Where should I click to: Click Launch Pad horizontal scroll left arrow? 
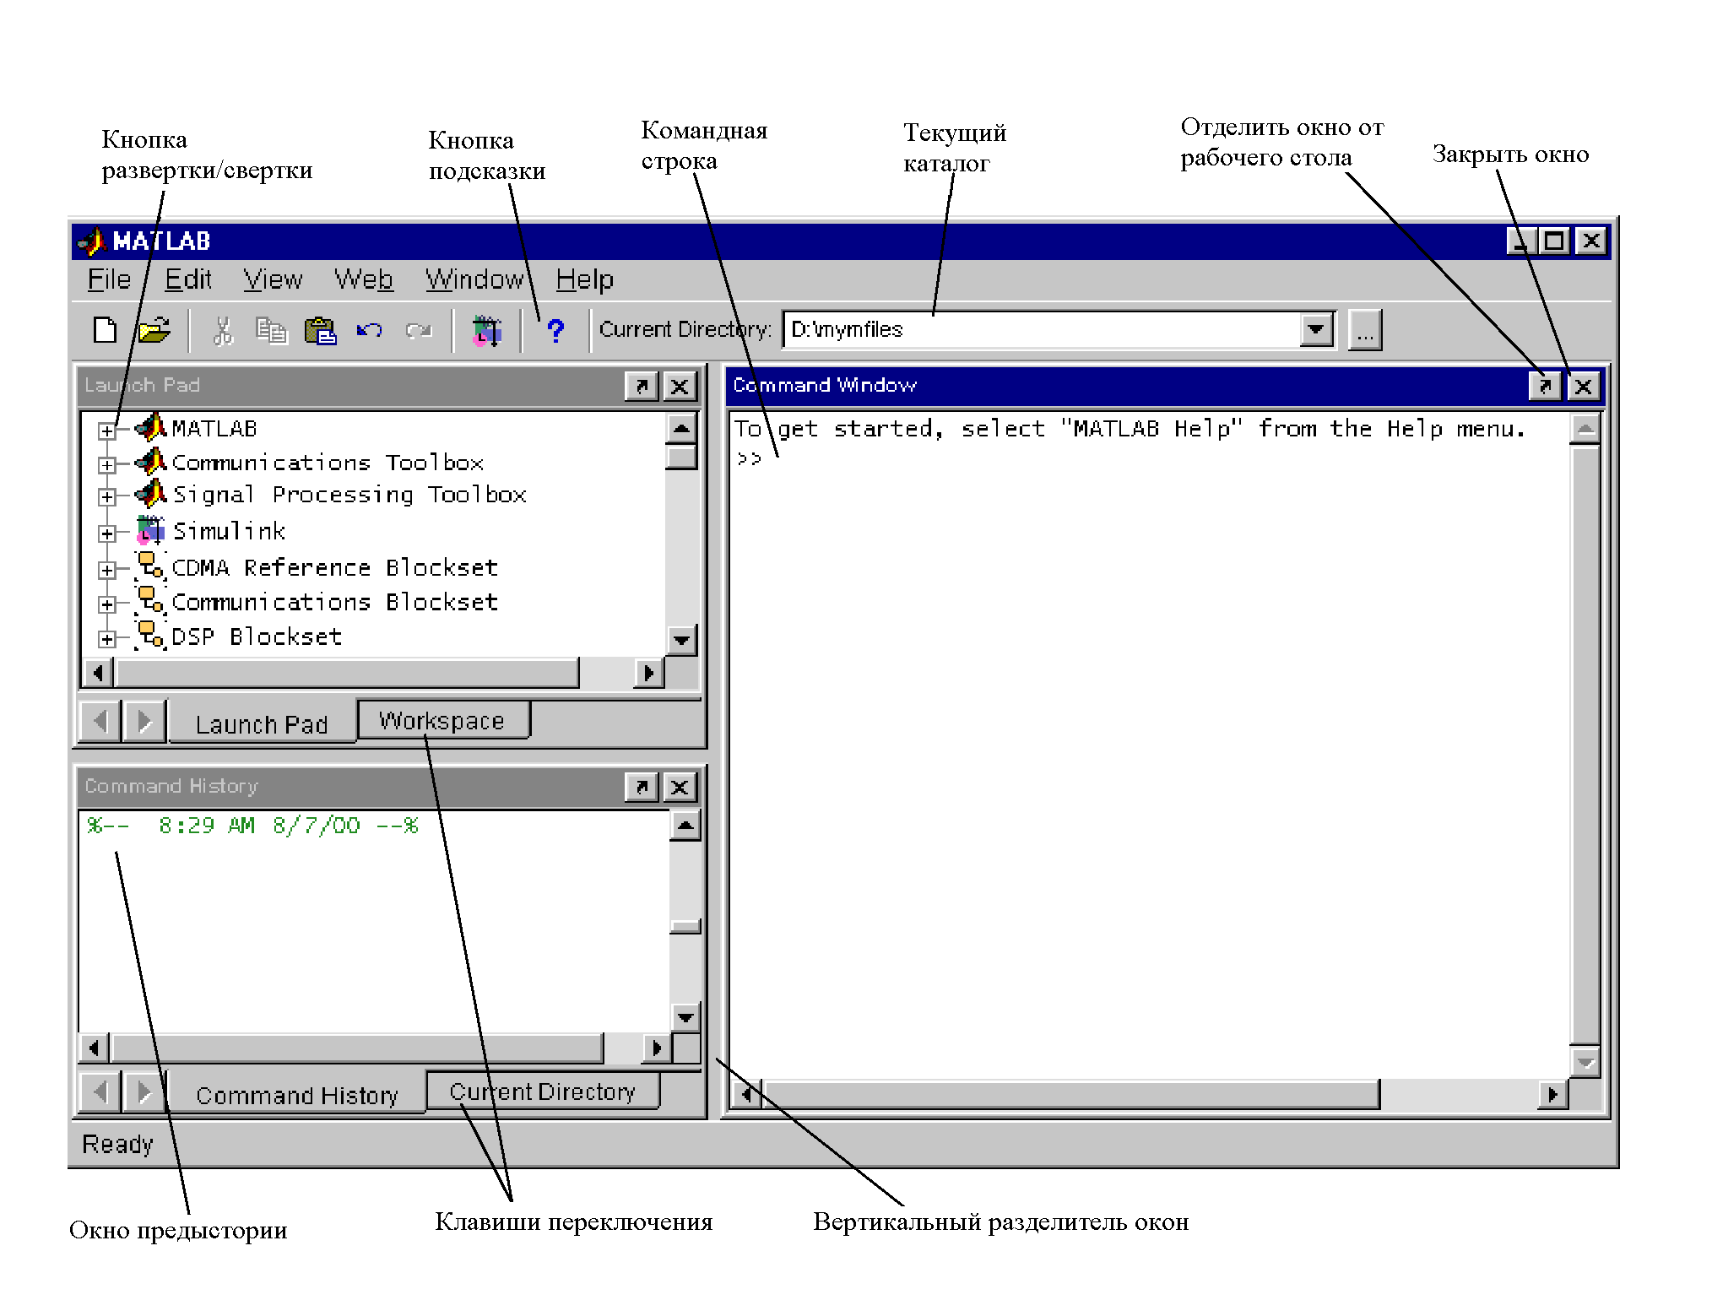99,673
